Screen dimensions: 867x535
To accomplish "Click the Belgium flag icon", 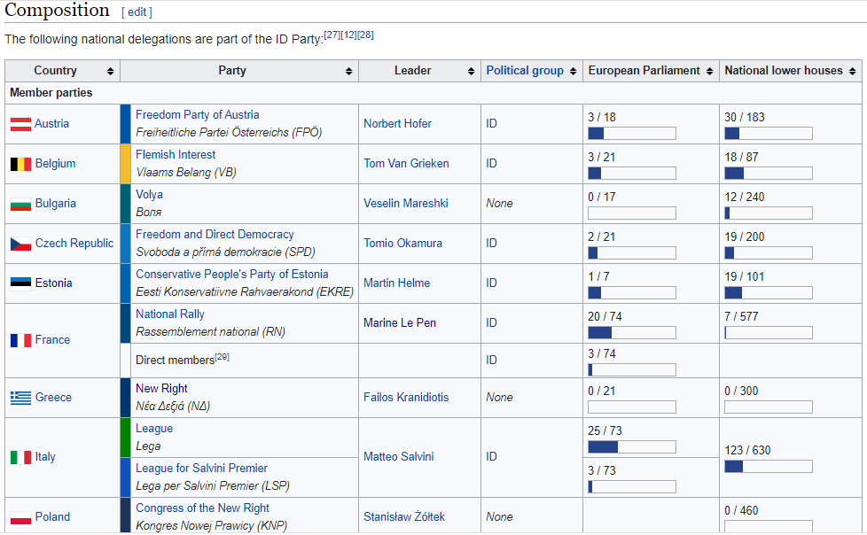I will 20,164.
